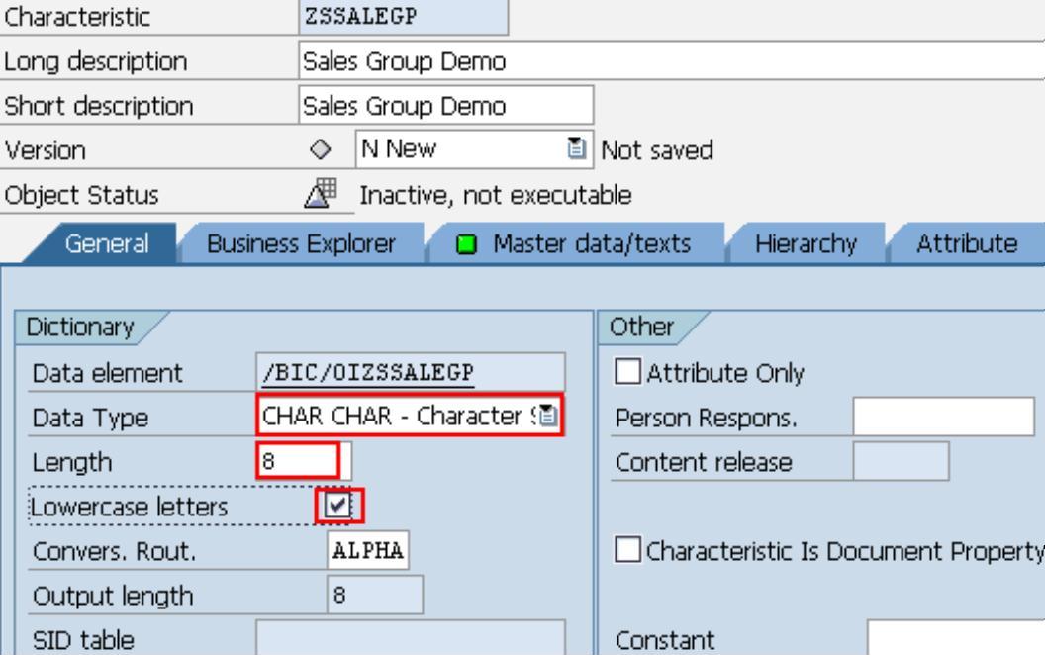Click the Version diamond status icon
1045x655 pixels.
(320, 149)
